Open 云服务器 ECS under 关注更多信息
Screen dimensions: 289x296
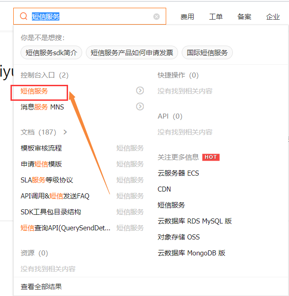coord(178,173)
